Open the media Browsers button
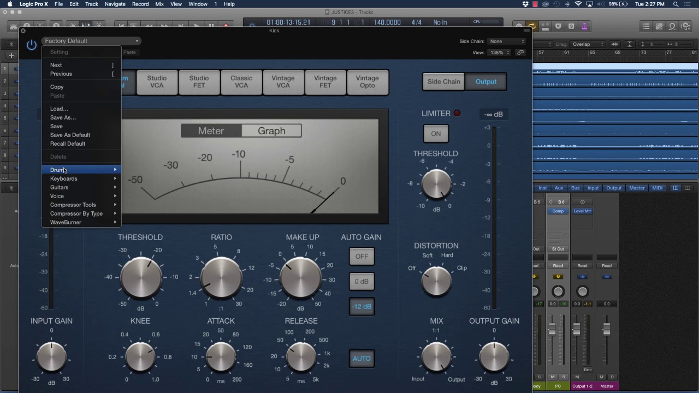699x393 pixels. coord(685,26)
